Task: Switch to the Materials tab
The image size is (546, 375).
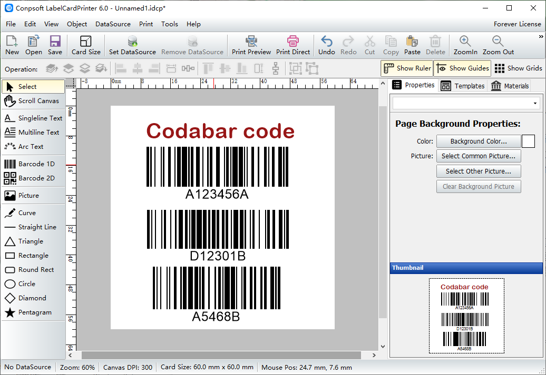Action: (510, 86)
